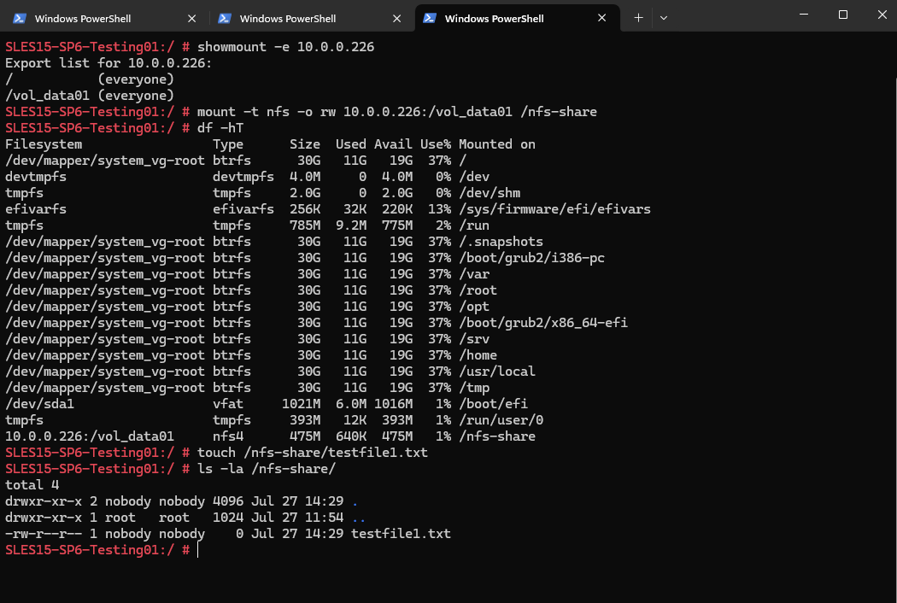The width and height of the screenshot is (897, 603).
Task: Maximize the terminal window
Action: [x=842, y=15]
